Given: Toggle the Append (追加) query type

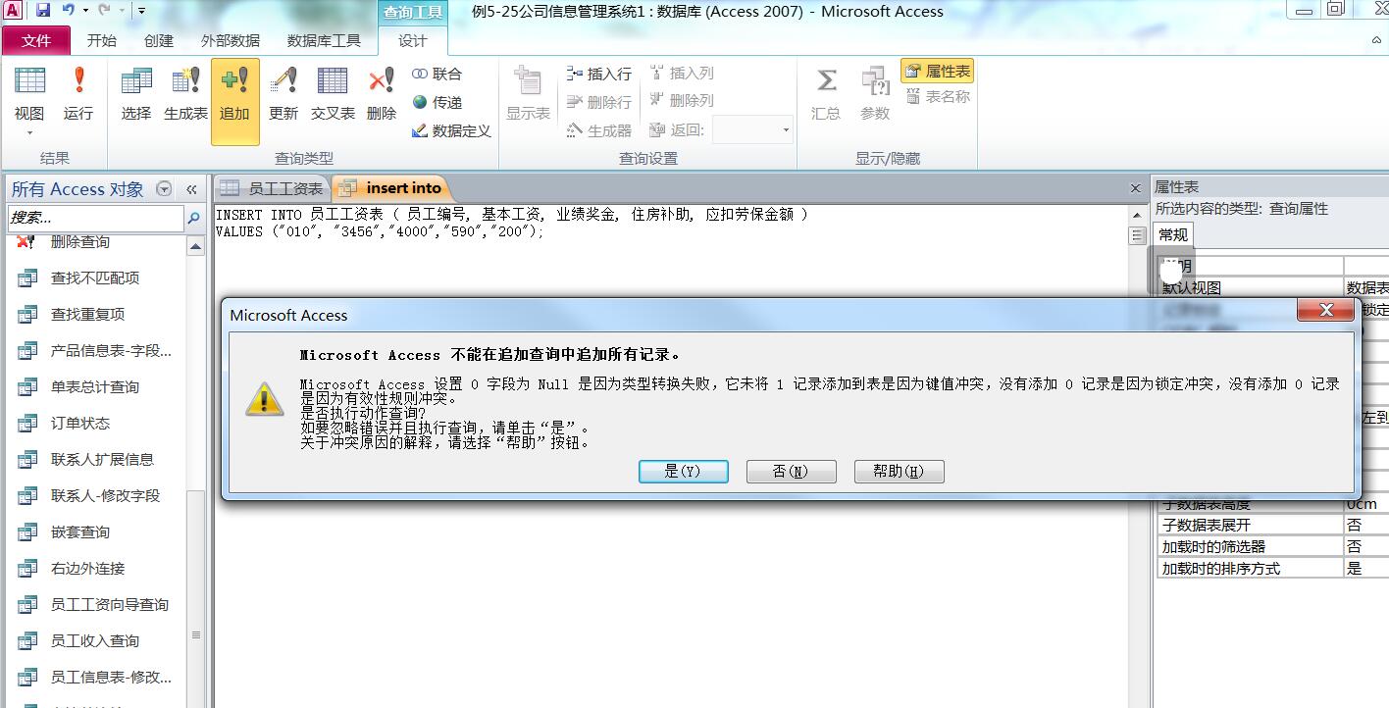Looking at the screenshot, I should tap(235, 101).
